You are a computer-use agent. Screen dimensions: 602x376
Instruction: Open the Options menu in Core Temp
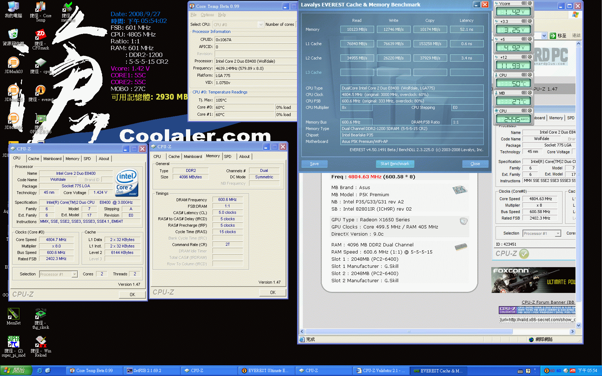pos(207,15)
